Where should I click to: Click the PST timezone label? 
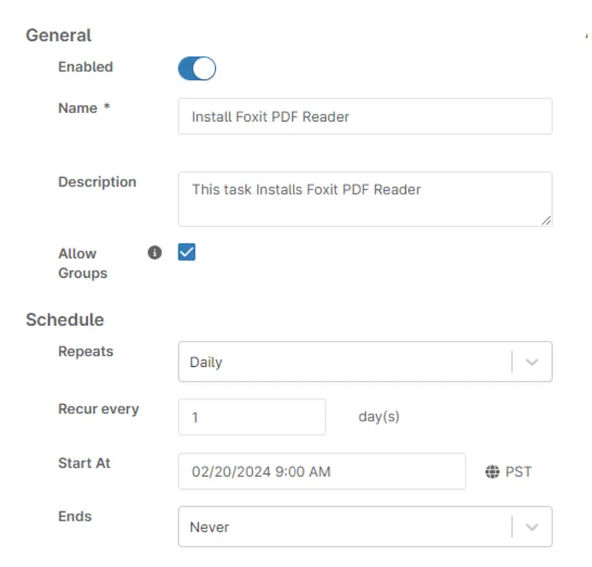519,472
